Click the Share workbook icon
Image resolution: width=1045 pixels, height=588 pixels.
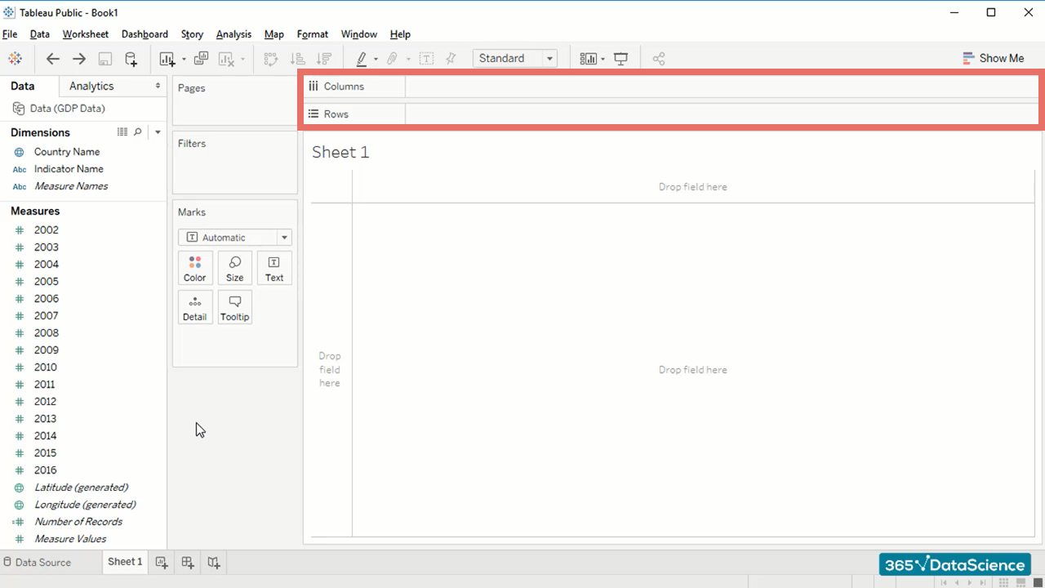click(x=659, y=59)
